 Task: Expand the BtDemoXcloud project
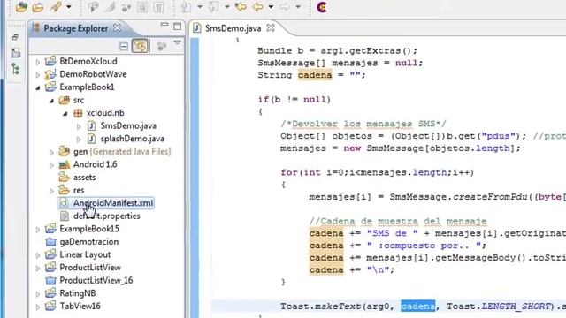pos(38,62)
